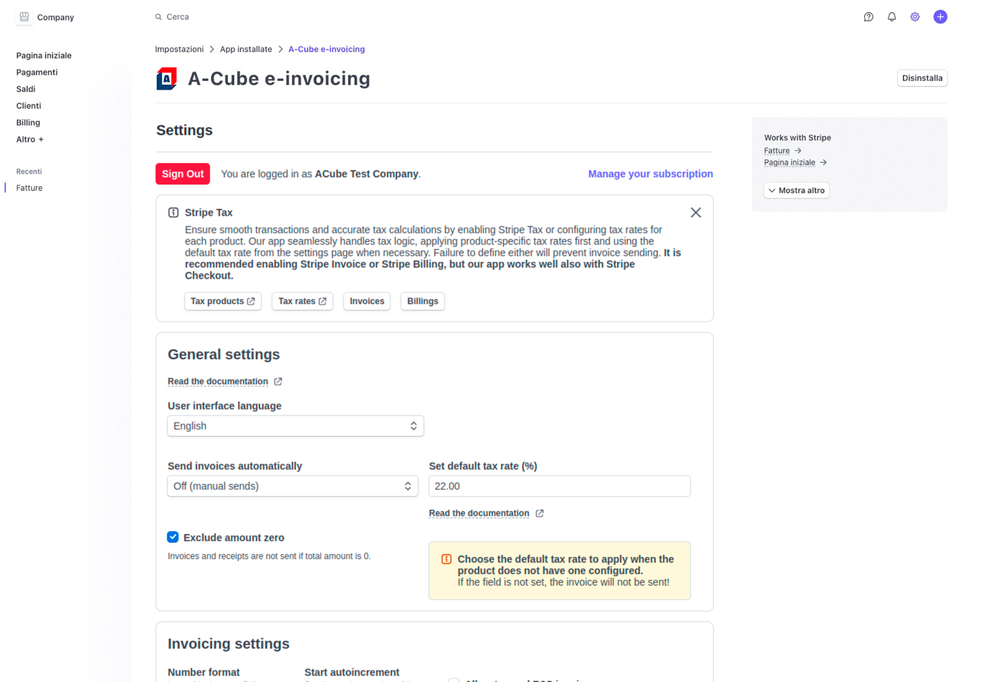Click the Disinstalla button
Screen dimensions: 996x682
coord(922,78)
